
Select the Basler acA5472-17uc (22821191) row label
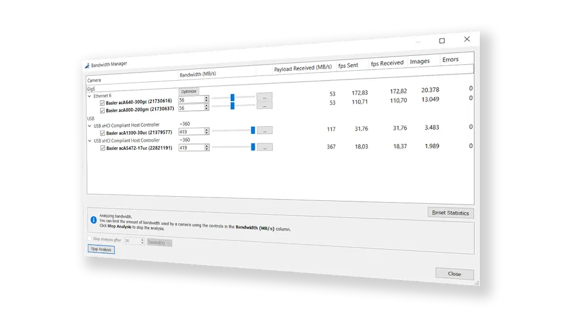139,148
